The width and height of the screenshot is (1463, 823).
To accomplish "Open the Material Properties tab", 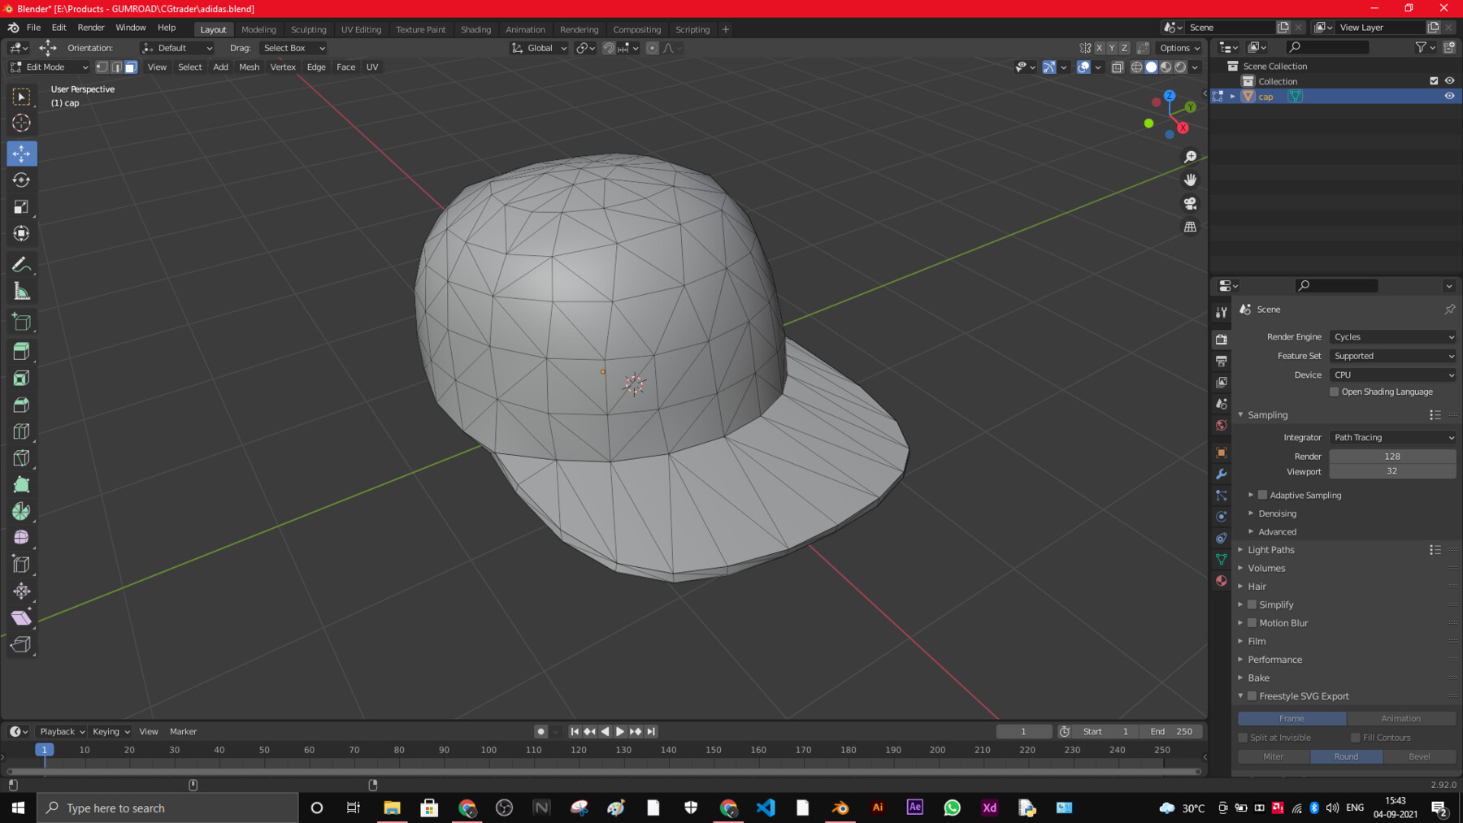I will 1221,580.
